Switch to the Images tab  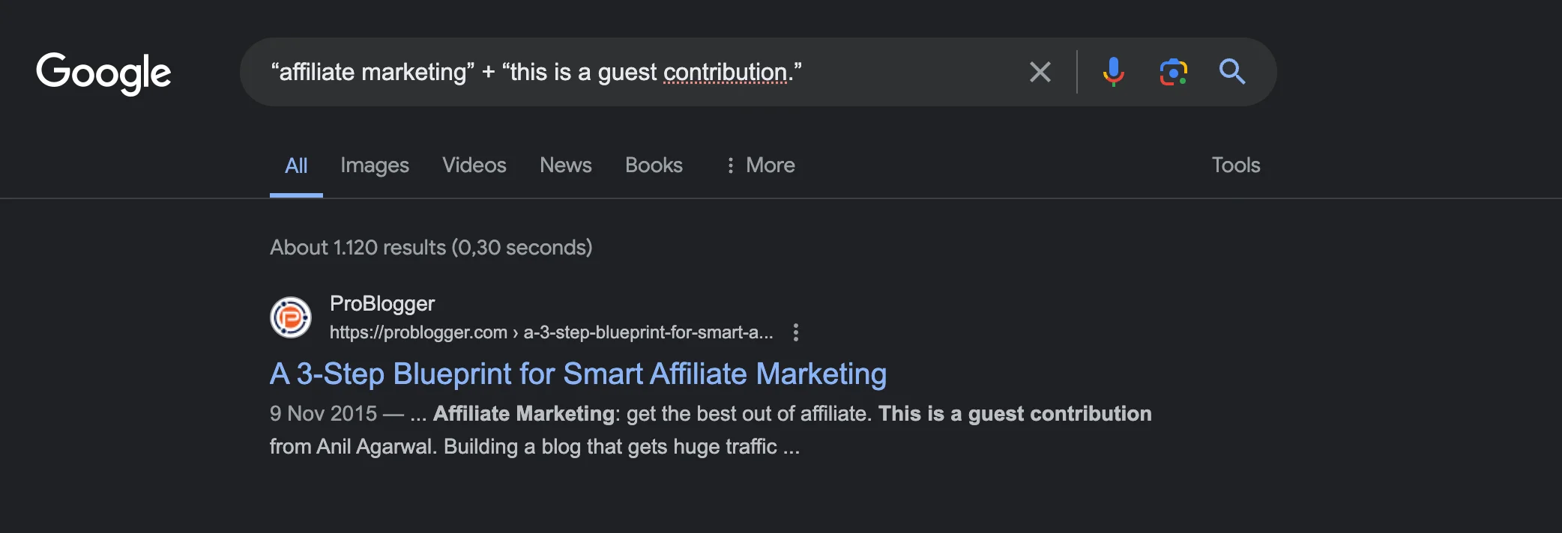[x=374, y=165]
